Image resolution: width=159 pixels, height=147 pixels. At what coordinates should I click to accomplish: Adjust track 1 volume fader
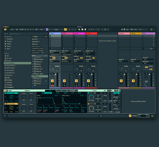click(56, 74)
